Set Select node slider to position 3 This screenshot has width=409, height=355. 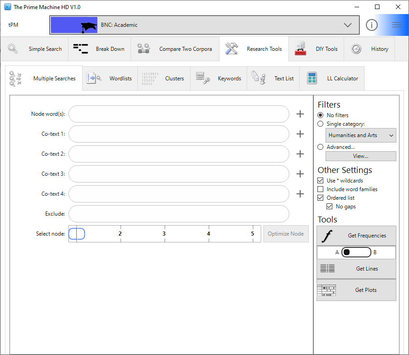coord(165,233)
